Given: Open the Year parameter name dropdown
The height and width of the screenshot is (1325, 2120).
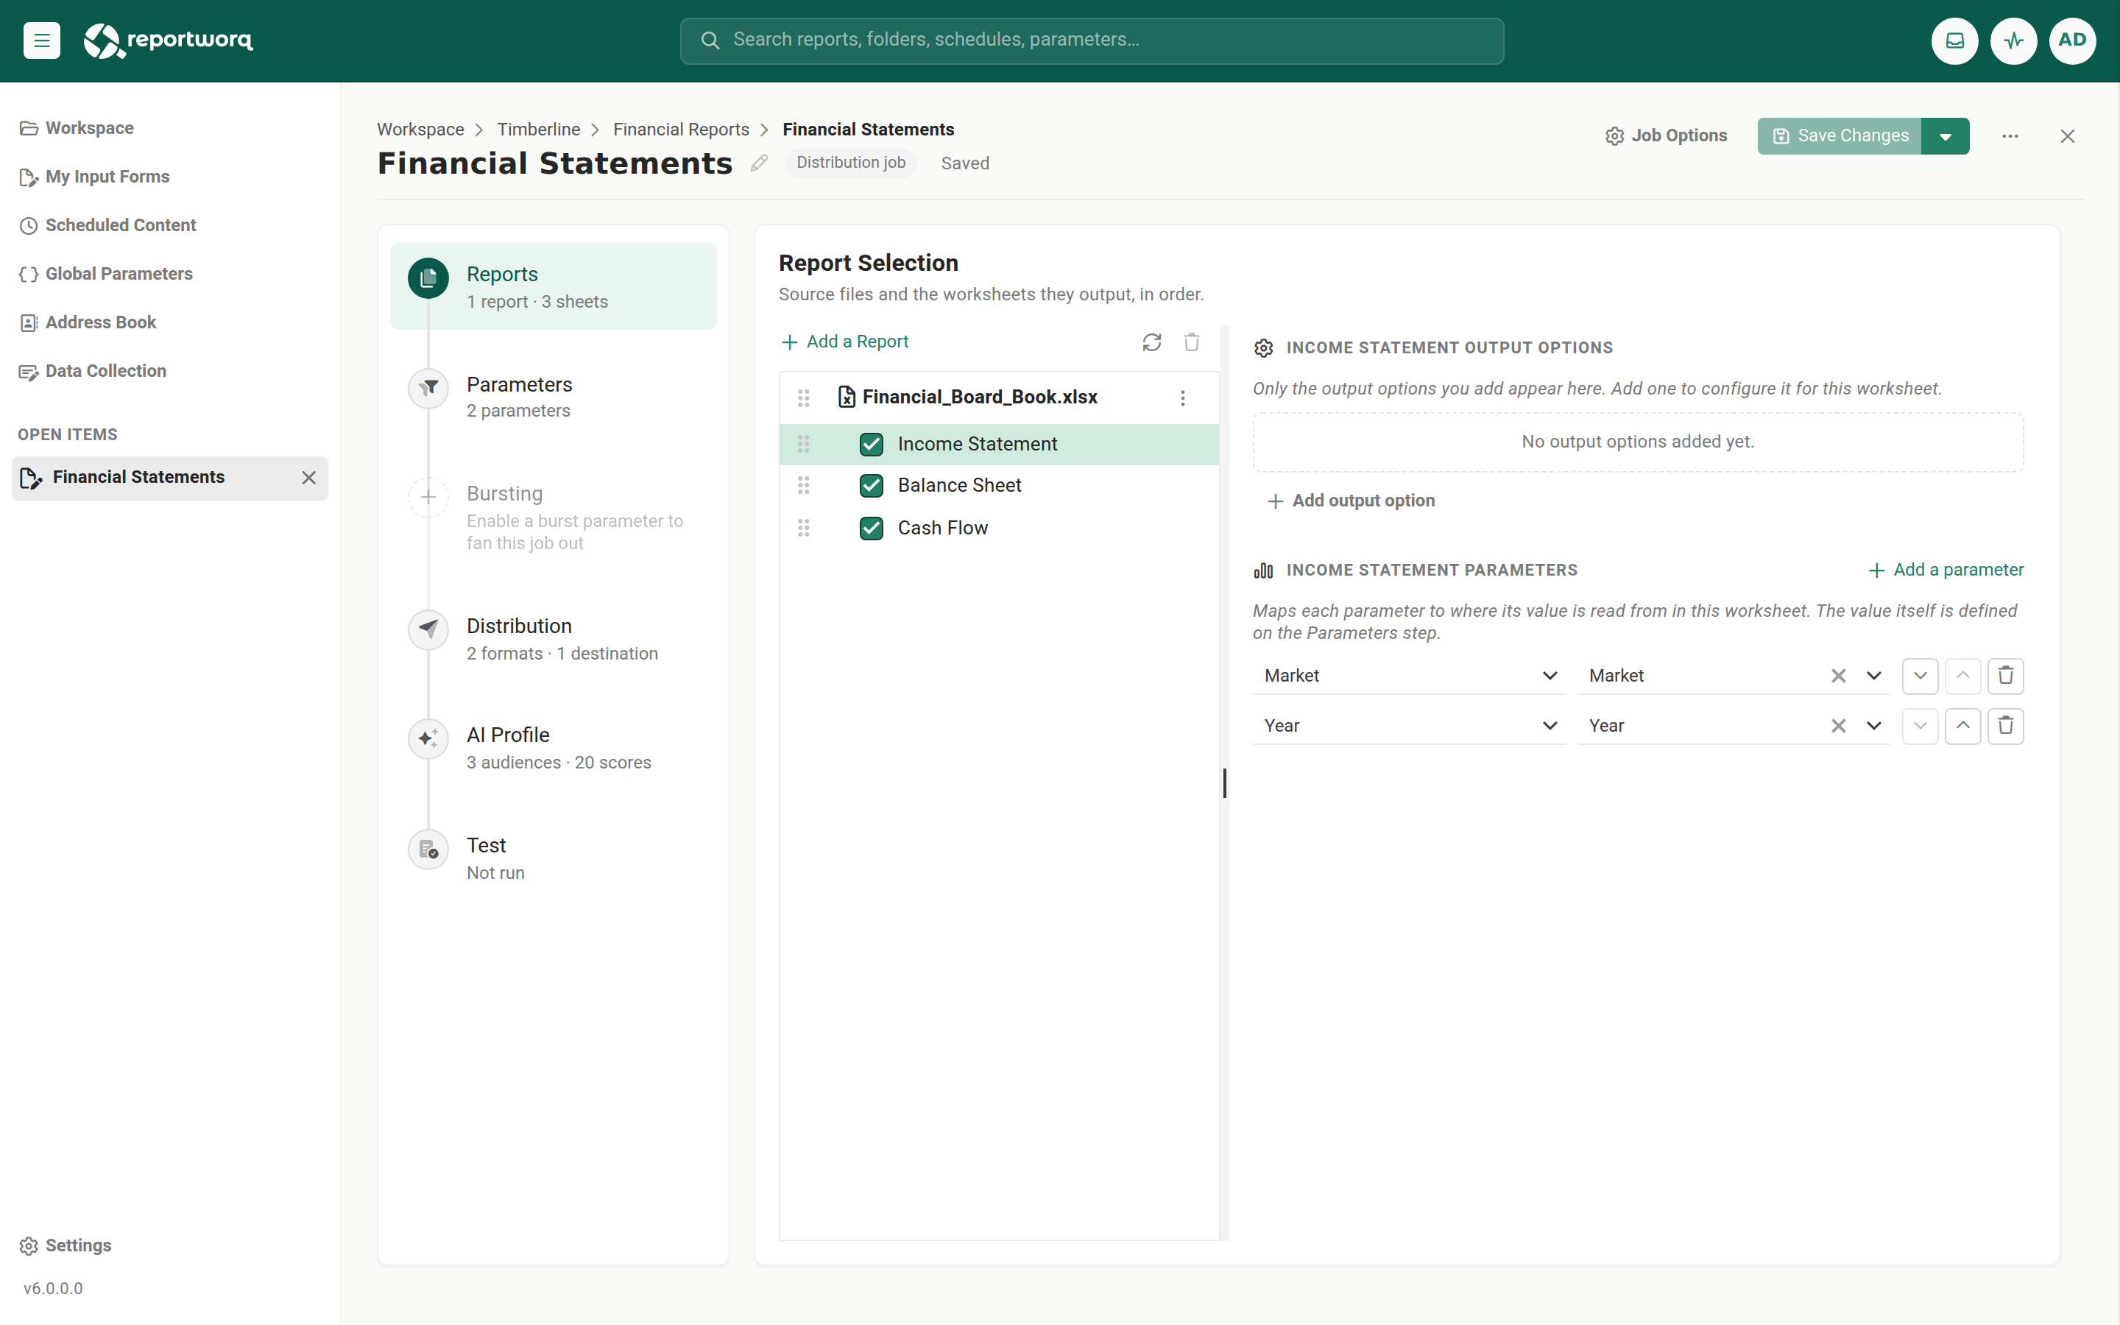Looking at the screenshot, I should [1409, 726].
